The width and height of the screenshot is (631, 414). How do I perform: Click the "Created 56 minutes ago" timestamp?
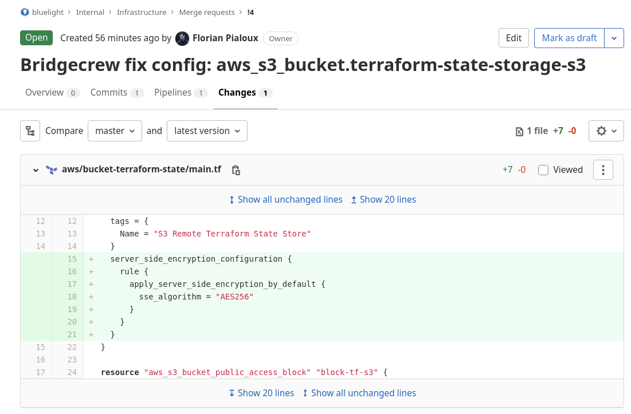point(109,38)
